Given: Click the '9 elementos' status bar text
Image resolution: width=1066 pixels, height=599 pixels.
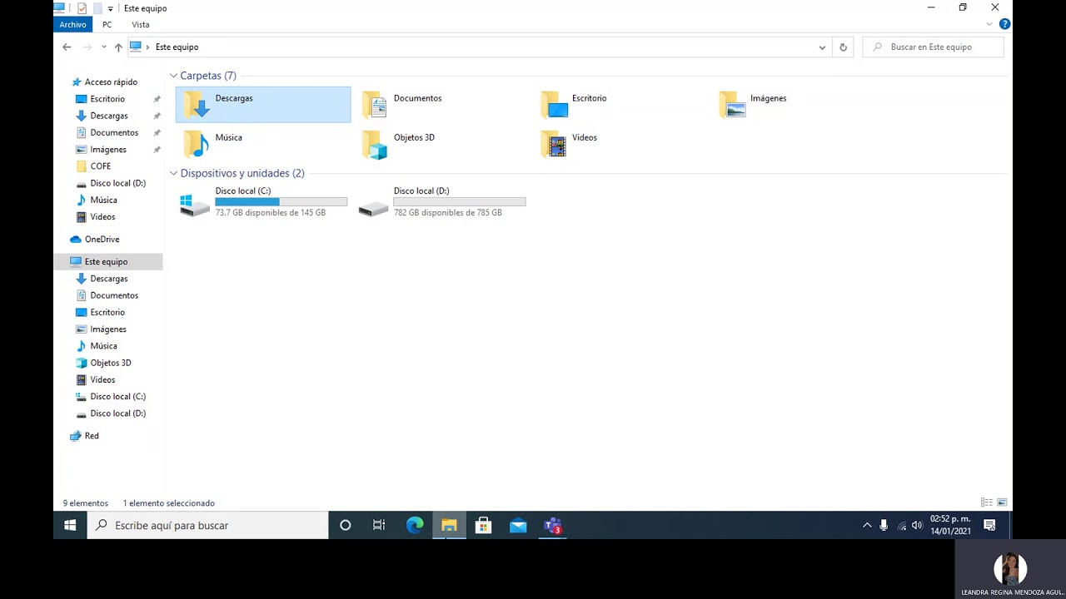Looking at the screenshot, I should 86,503.
